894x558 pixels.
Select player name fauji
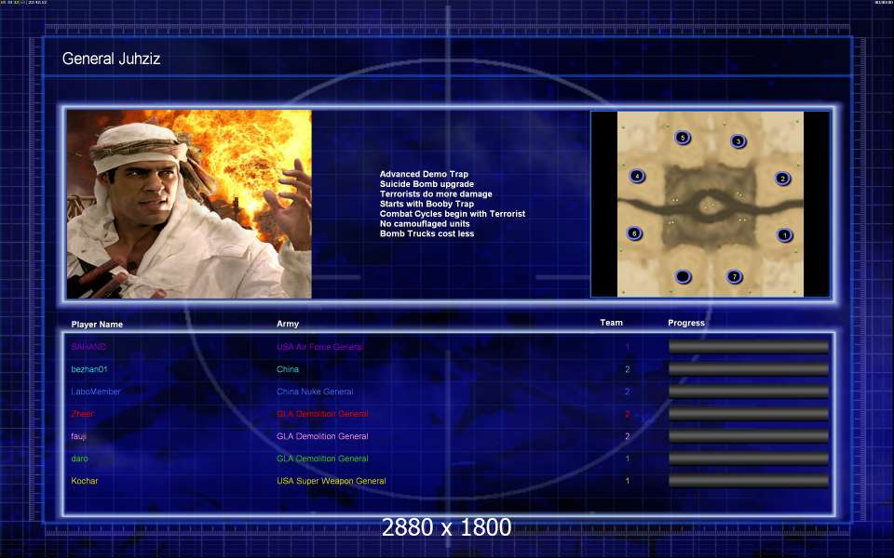pos(78,436)
